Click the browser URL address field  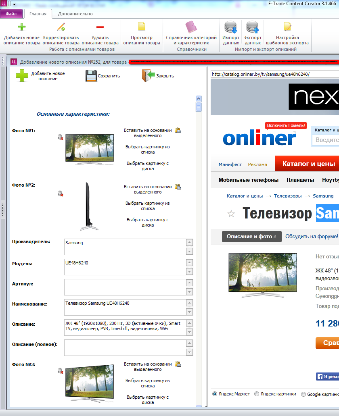[275, 74]
